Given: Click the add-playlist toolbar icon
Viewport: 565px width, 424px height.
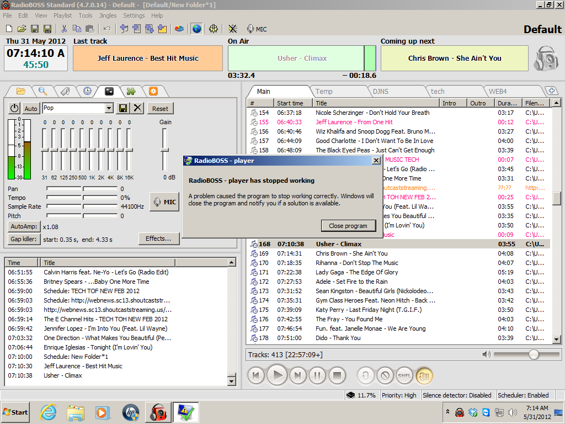Looking at the screenshot, I should pos(137,29).
